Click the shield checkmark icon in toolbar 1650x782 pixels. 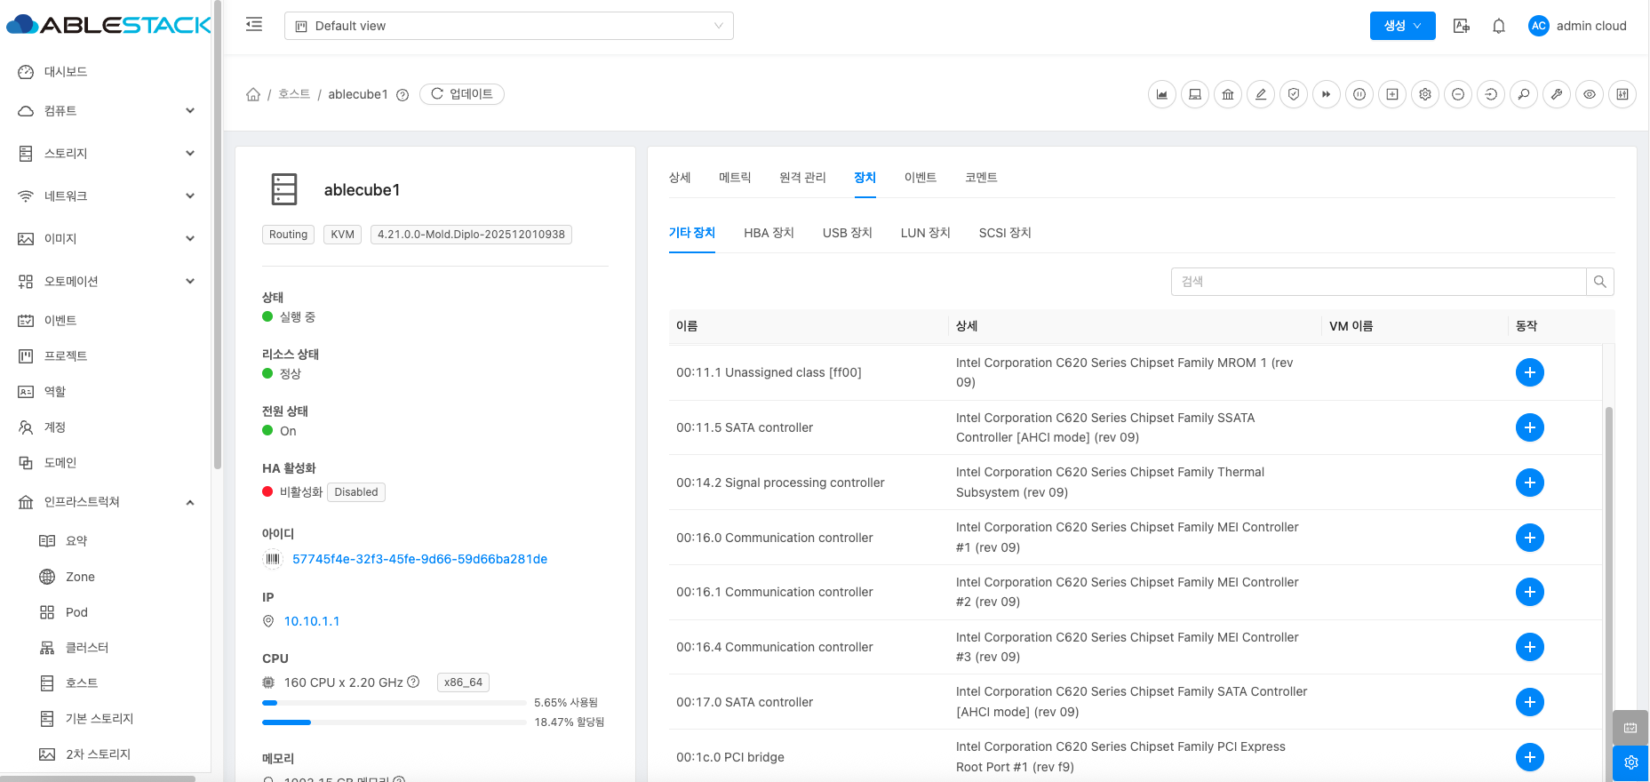(x=1293, y=94)
